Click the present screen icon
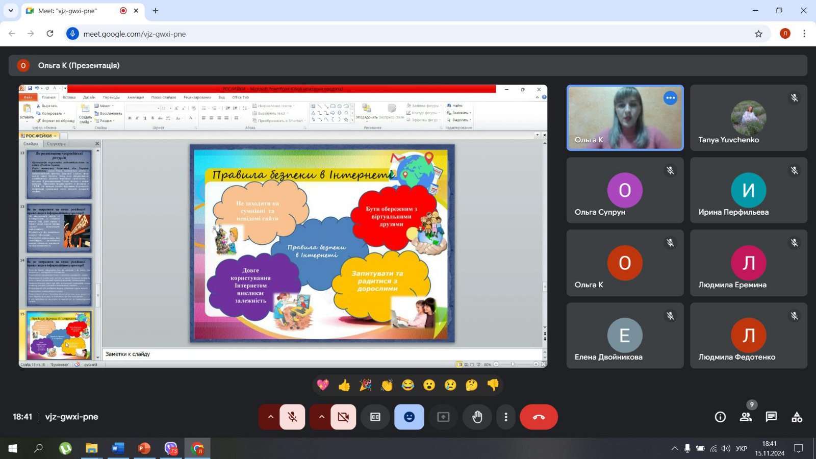This screenshot has height=459, width=816. click(443, 417)
